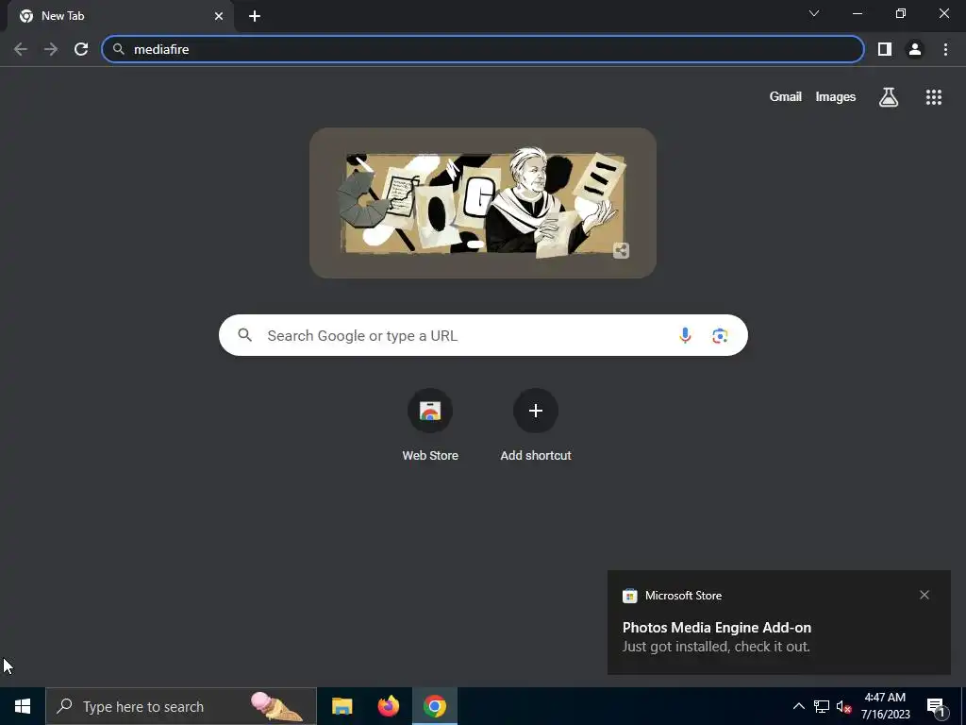Minimize the Chrome window
The width and height of the screenshot is (966, 725).
857,13
